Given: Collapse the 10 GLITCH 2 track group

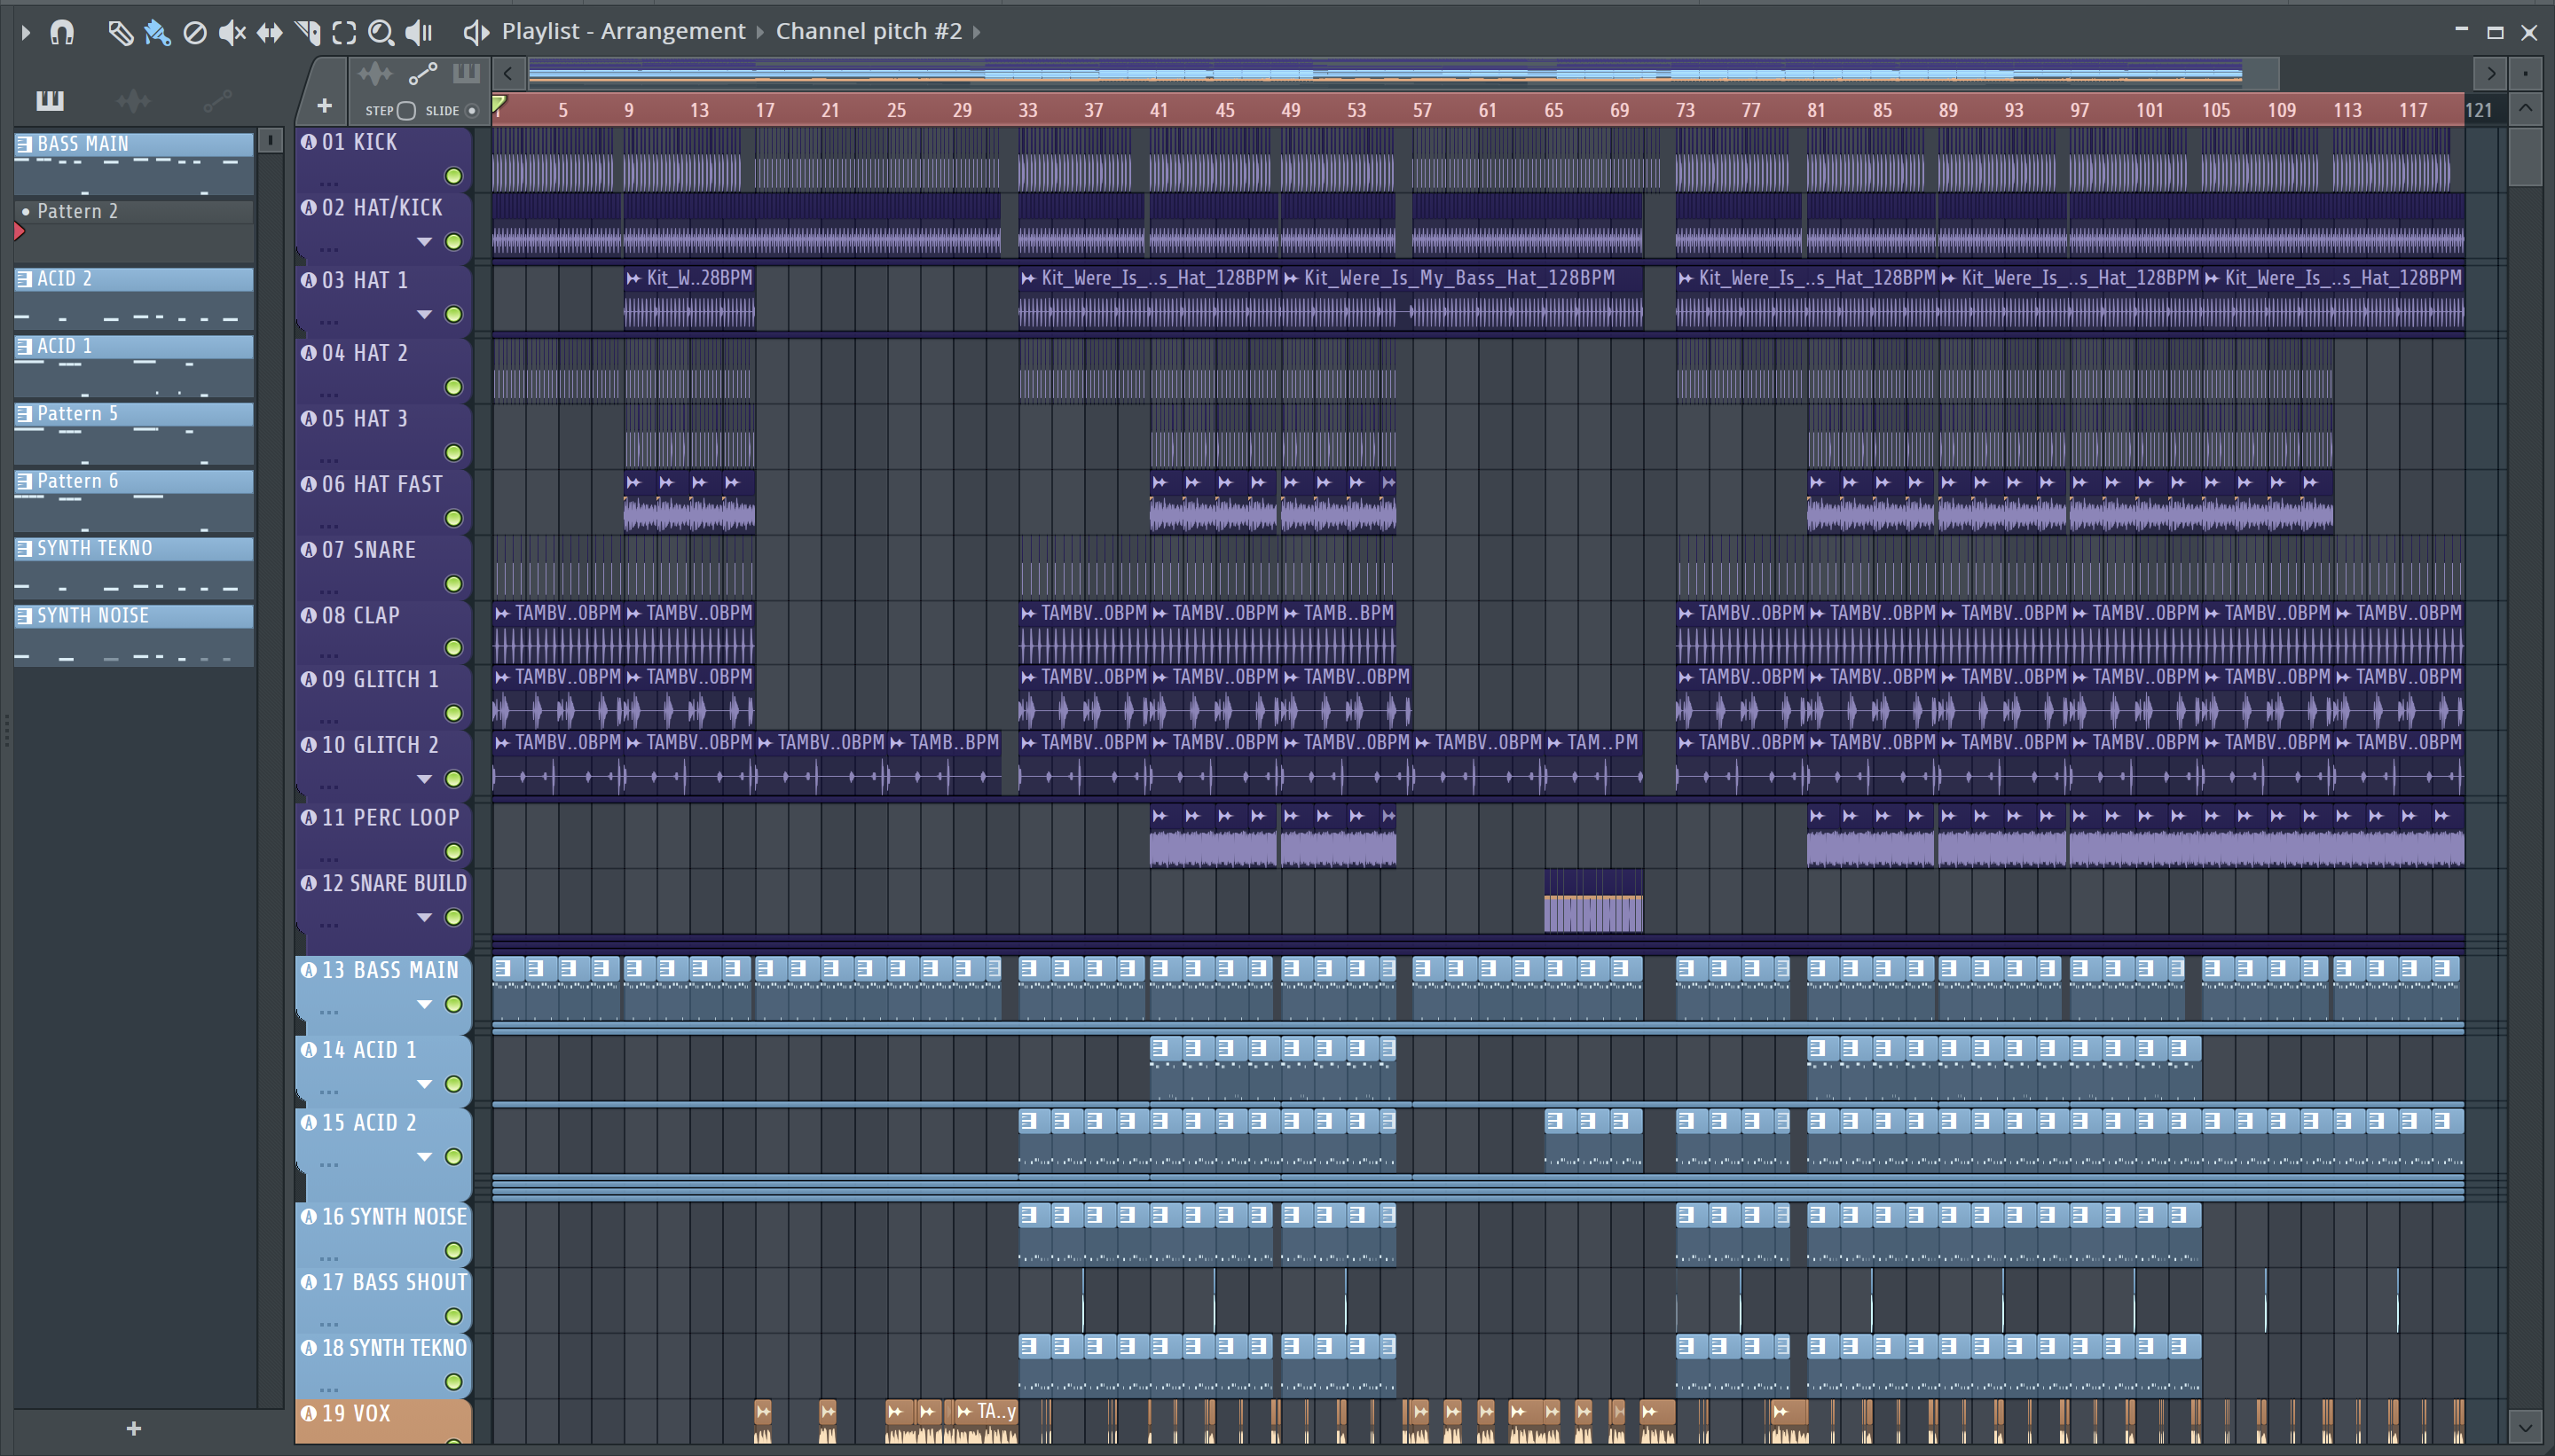Looking at the screenshot, I should (x=424, y=779).
